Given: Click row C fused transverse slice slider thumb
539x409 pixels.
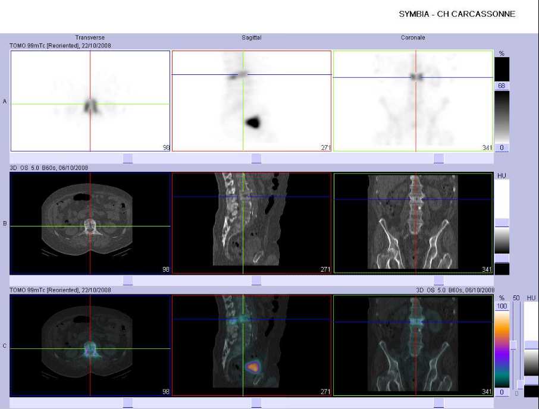Looking at the screenshot, I should pyautogui.click(x=128, y=403).
